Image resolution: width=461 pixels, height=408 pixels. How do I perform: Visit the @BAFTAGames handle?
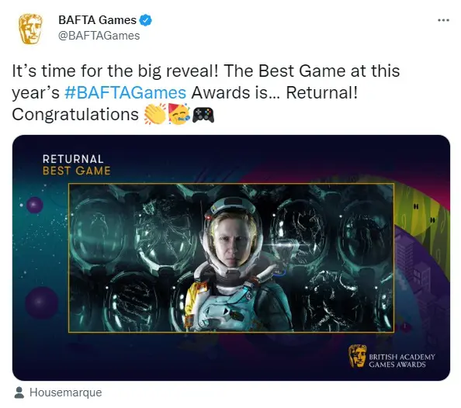coord(99,36)
